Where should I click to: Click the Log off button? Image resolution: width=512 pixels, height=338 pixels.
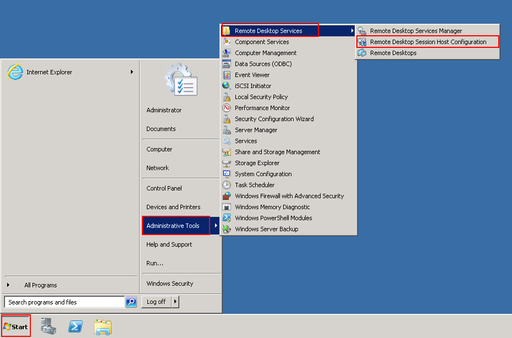[156, 302]
